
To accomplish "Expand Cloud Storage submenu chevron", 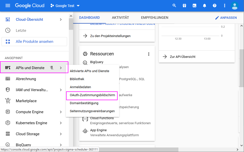I will (x=61, y=134).
